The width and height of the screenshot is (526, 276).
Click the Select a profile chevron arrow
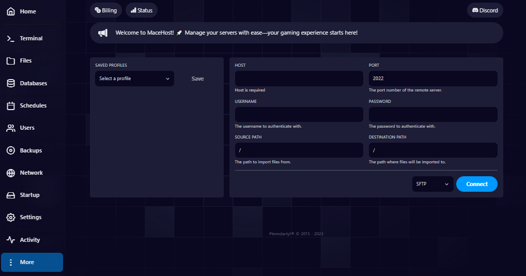[x=167, y=79]
